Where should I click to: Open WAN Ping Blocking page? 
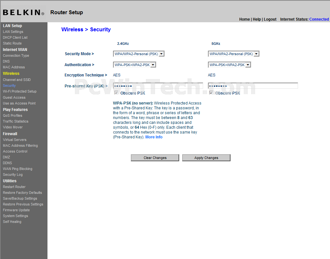click(18, 169)
